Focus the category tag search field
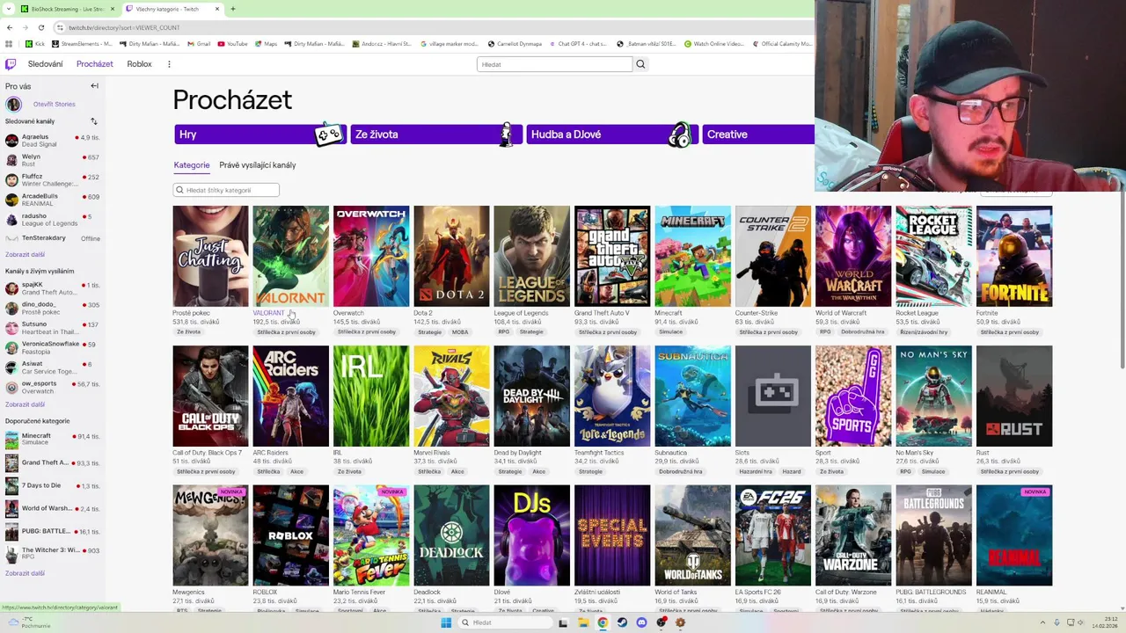The width and height of the screenshot is (1126, 633). tap(226, 190)
